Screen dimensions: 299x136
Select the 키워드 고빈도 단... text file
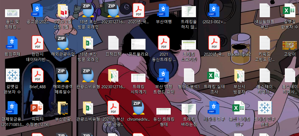(x=264, y=43)
